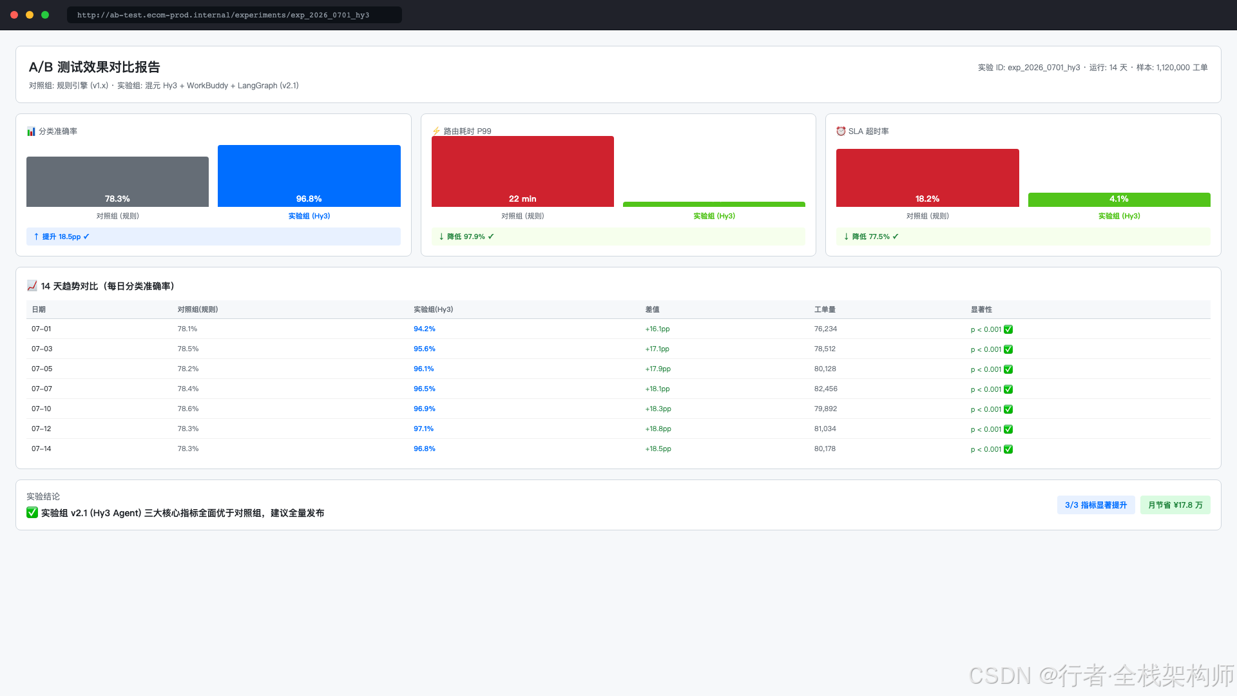Viewport: 1237px width, 696px height.
Task: Click the red 22 min bar
Action: [x=523, y=171]
